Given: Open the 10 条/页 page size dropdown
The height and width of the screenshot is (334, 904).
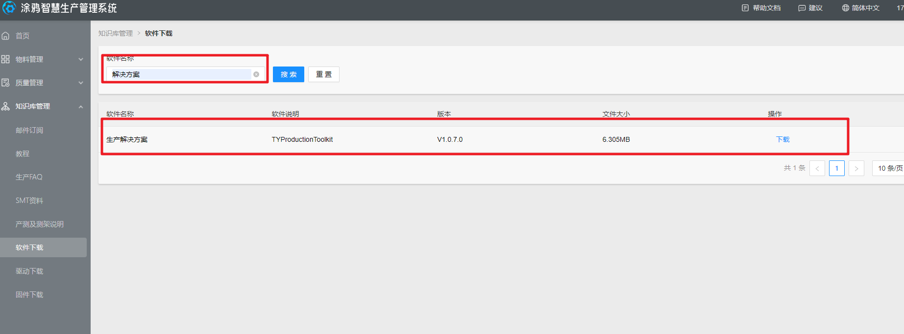Looking at the screenshot, I should (x=888, y=168).
